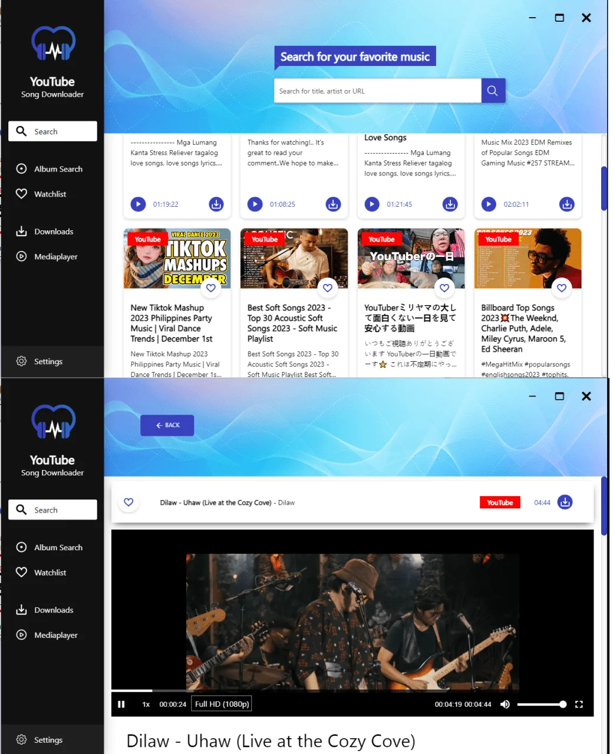Minimize the top window

532,18
